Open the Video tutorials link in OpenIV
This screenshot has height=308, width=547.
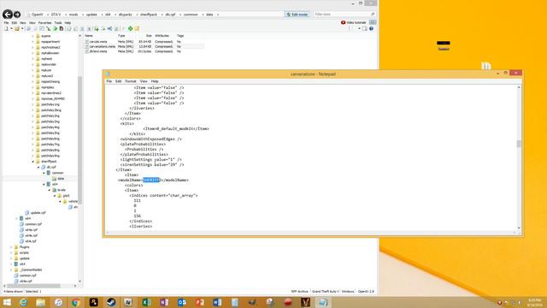[x=353, y=22]
